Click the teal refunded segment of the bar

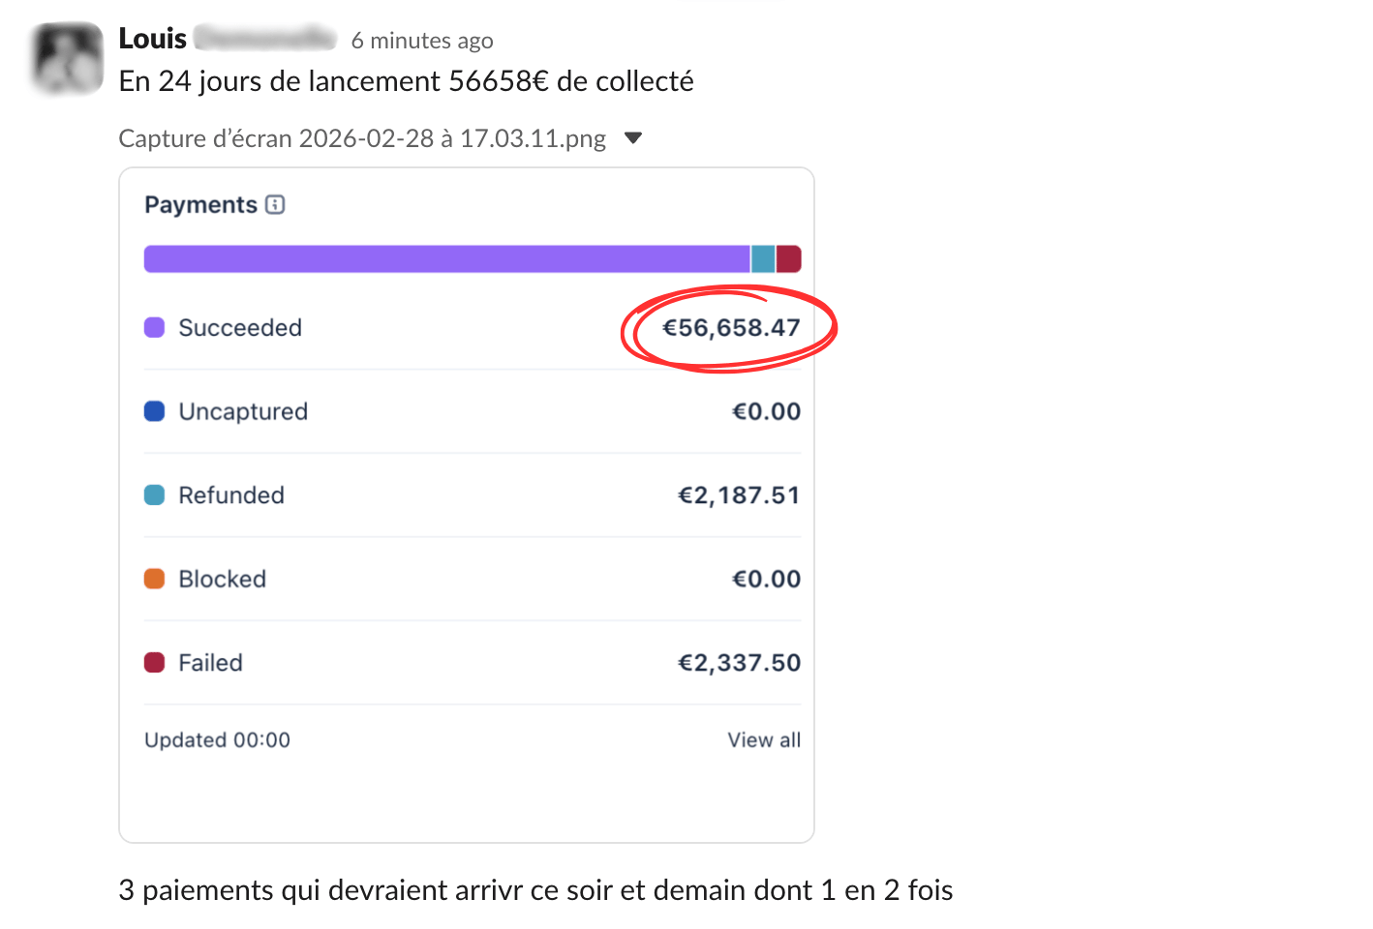coord(763,258)
